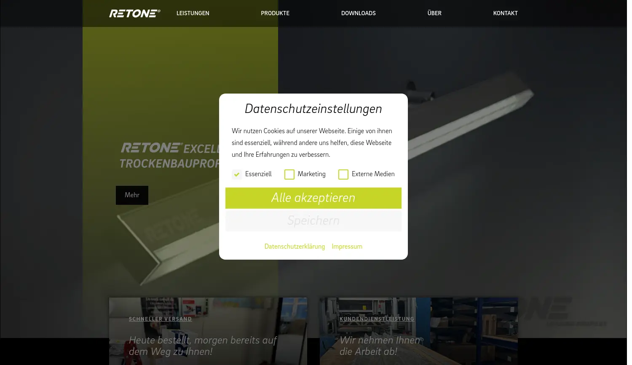Click the Alle akzeptieren button
The image size is (632, 365).
tap(313, 198)
